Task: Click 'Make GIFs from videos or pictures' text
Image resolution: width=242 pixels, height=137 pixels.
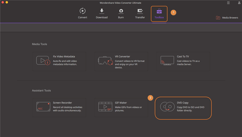Action: (x=128, y=109)
